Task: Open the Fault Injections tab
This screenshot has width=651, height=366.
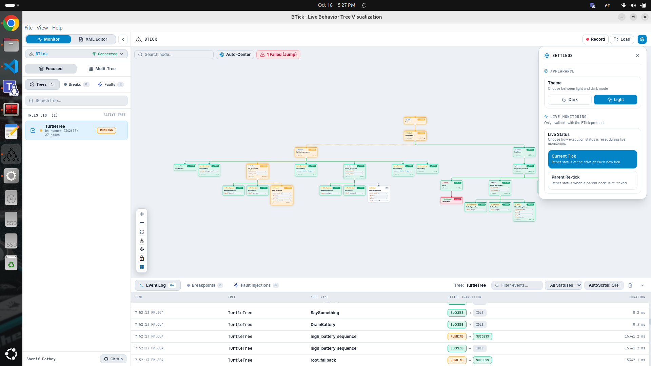Action: pyautogui.click(x=256, y=285)
